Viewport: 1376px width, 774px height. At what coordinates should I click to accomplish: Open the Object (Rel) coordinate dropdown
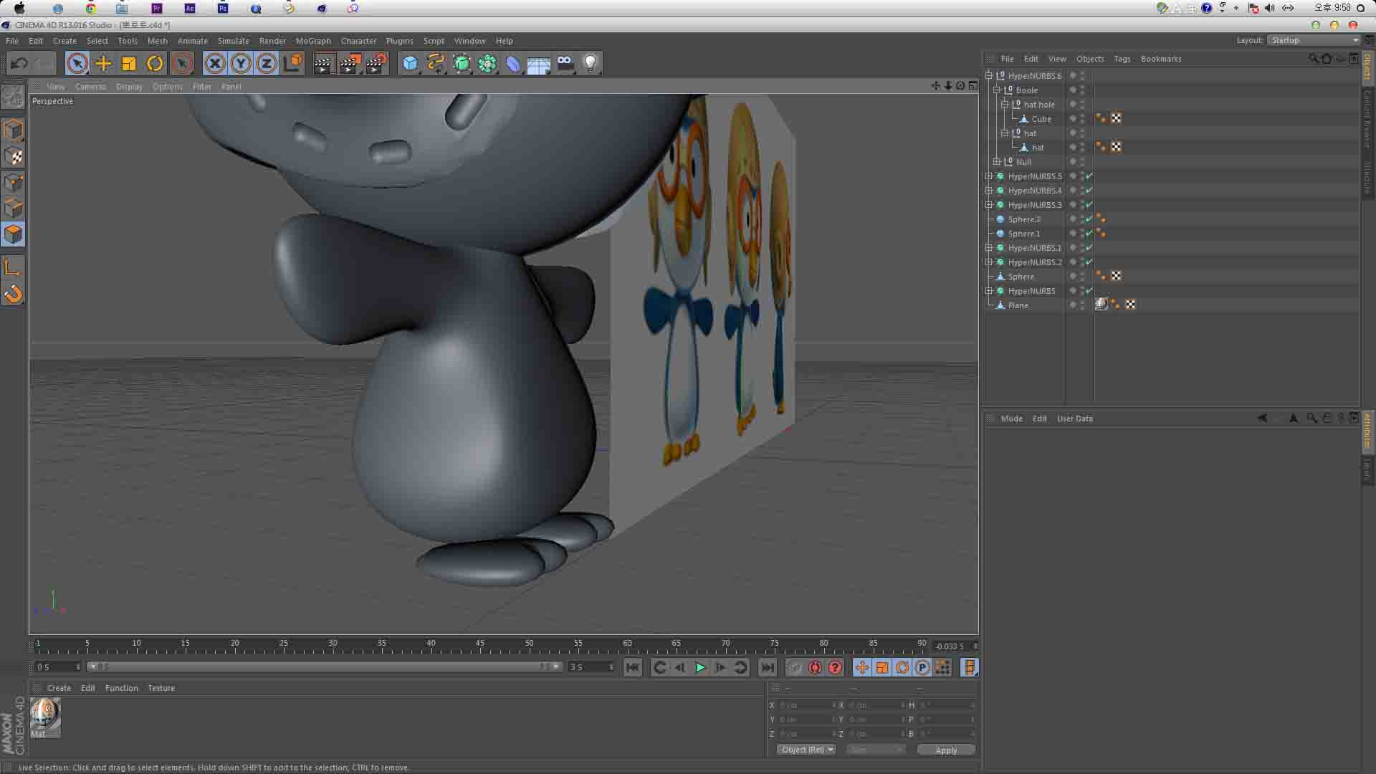[806, 750]
